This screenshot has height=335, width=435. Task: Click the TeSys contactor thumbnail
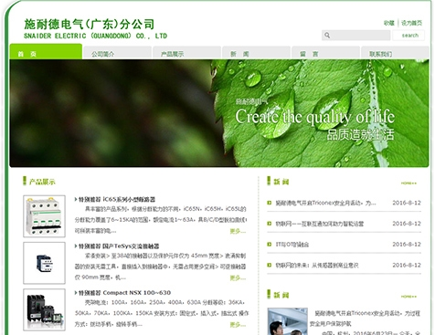44,263
